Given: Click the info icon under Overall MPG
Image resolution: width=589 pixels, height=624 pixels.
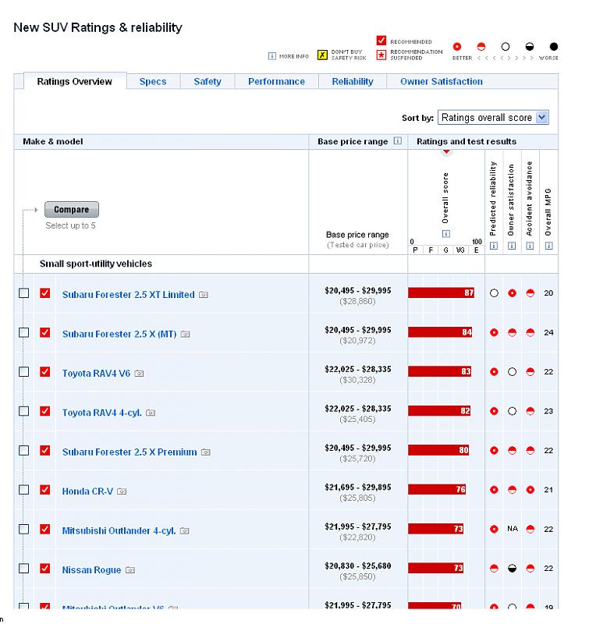Looking at the screenshot, I should click(x=548, y=246).
